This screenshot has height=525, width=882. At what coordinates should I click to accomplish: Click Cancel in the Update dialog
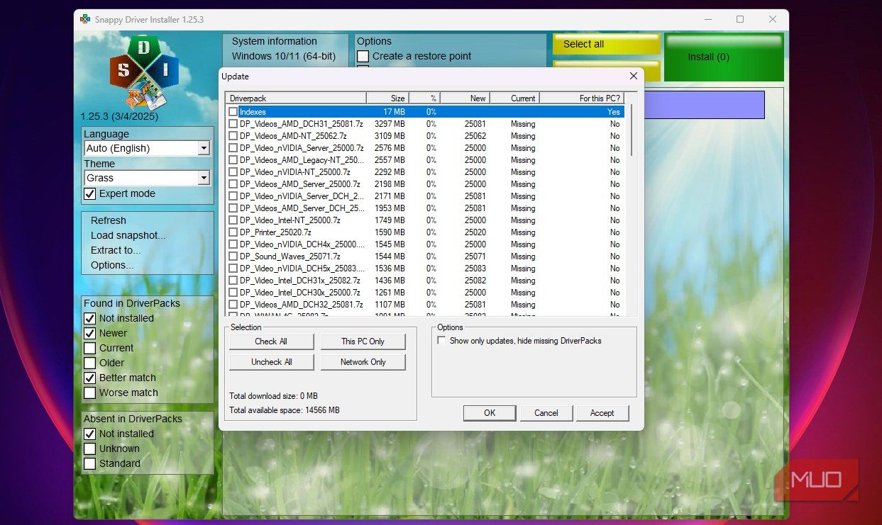(546, 413)
